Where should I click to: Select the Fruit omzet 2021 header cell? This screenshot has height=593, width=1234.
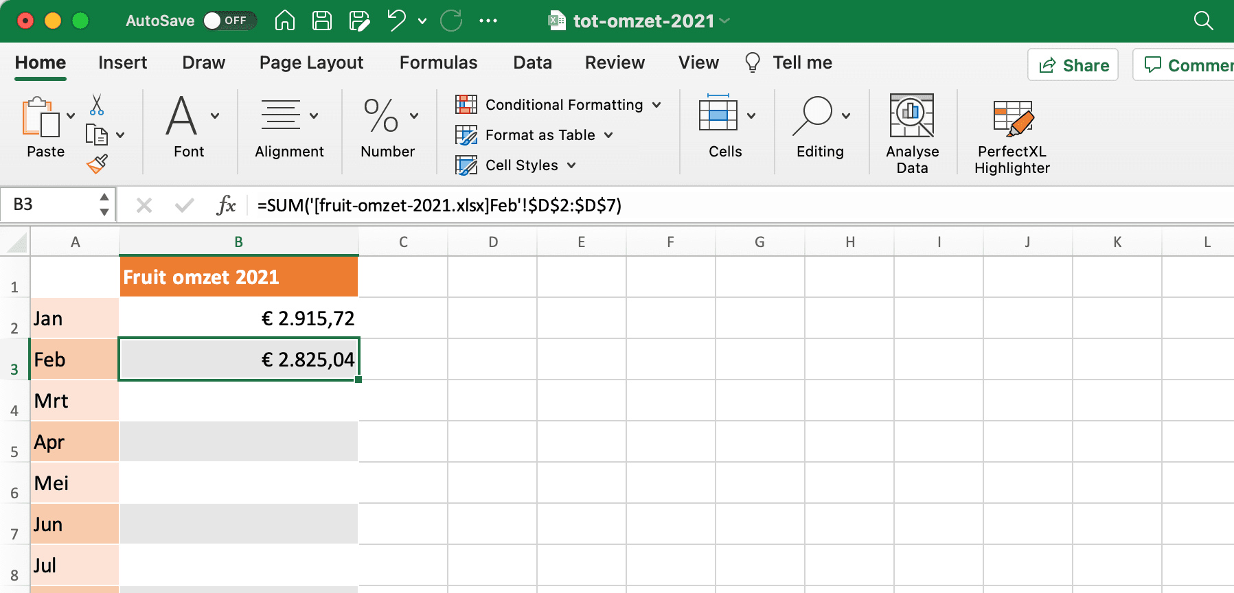click(x=239, y=277)
